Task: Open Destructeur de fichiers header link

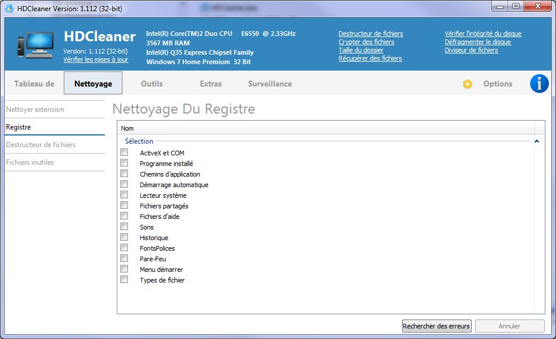Action: [x=370, y=34]
